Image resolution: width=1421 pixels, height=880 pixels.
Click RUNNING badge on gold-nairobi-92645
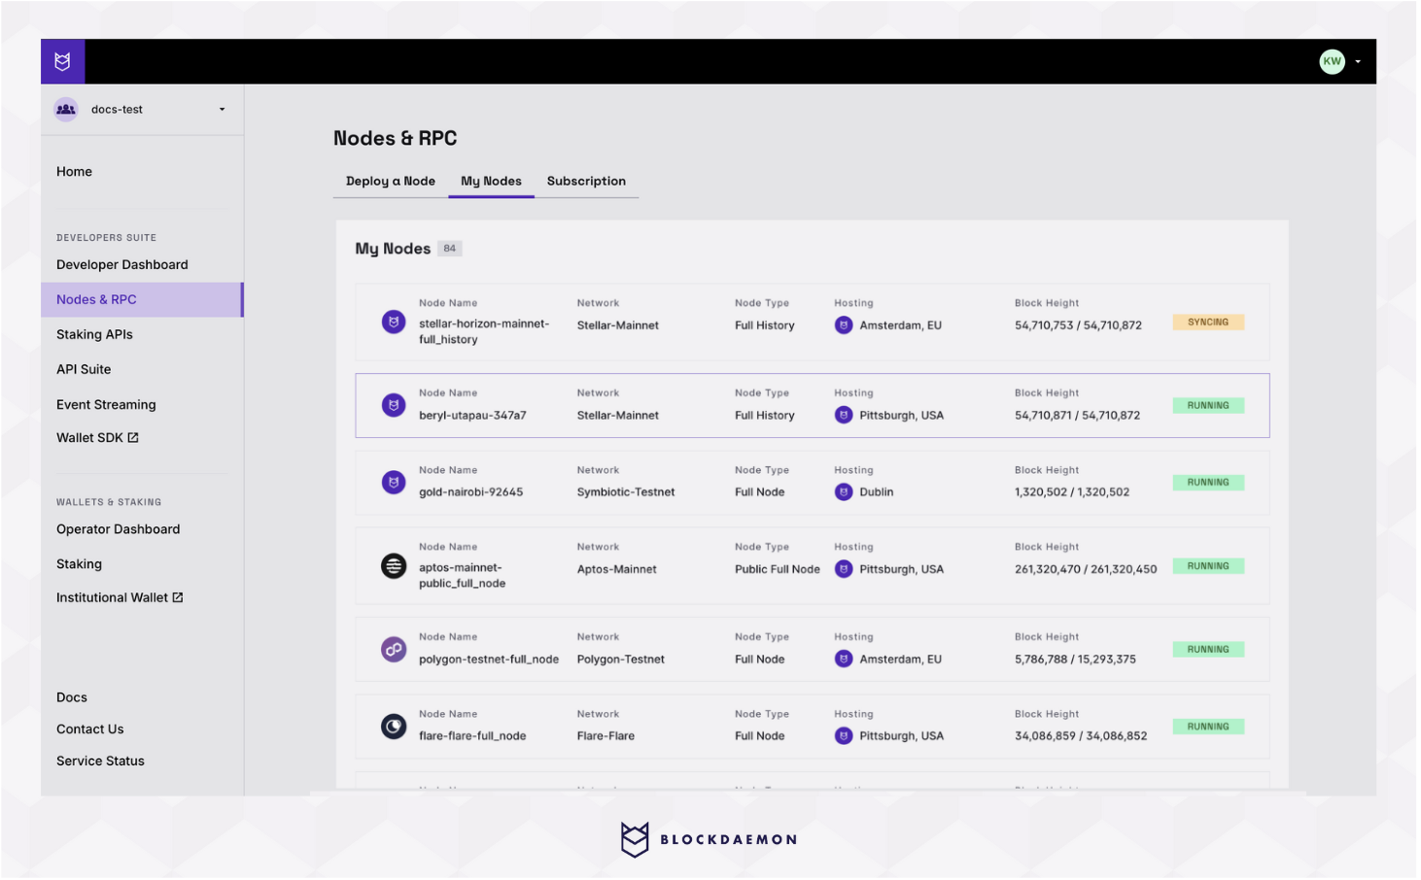[1208, 483]
